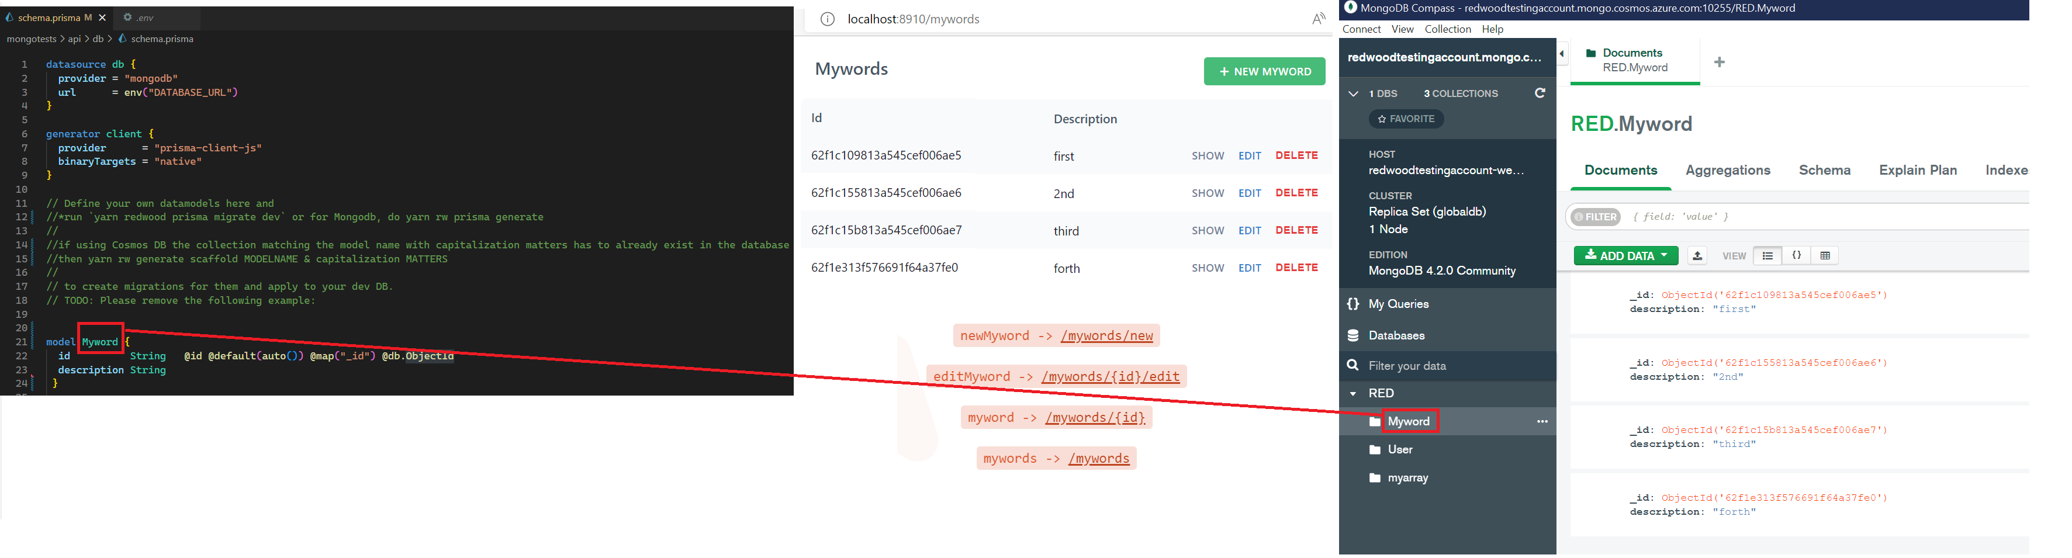This screenshot has width=2072, height=558.
Task: Click the NEW MYWORD button
Action: tap(1264, 71)
